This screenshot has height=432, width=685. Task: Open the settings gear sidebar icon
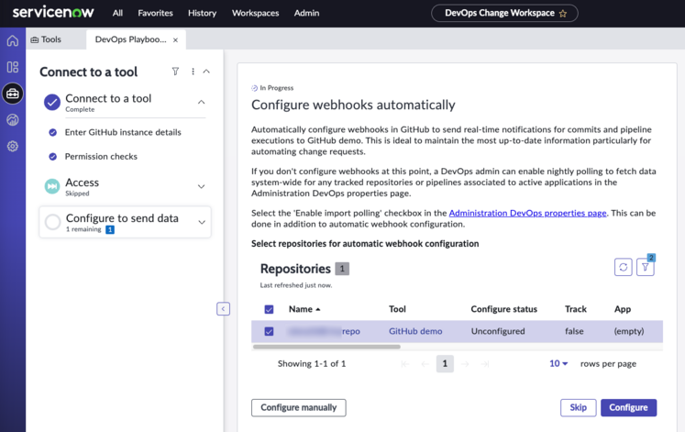click(x=13, y=147)
